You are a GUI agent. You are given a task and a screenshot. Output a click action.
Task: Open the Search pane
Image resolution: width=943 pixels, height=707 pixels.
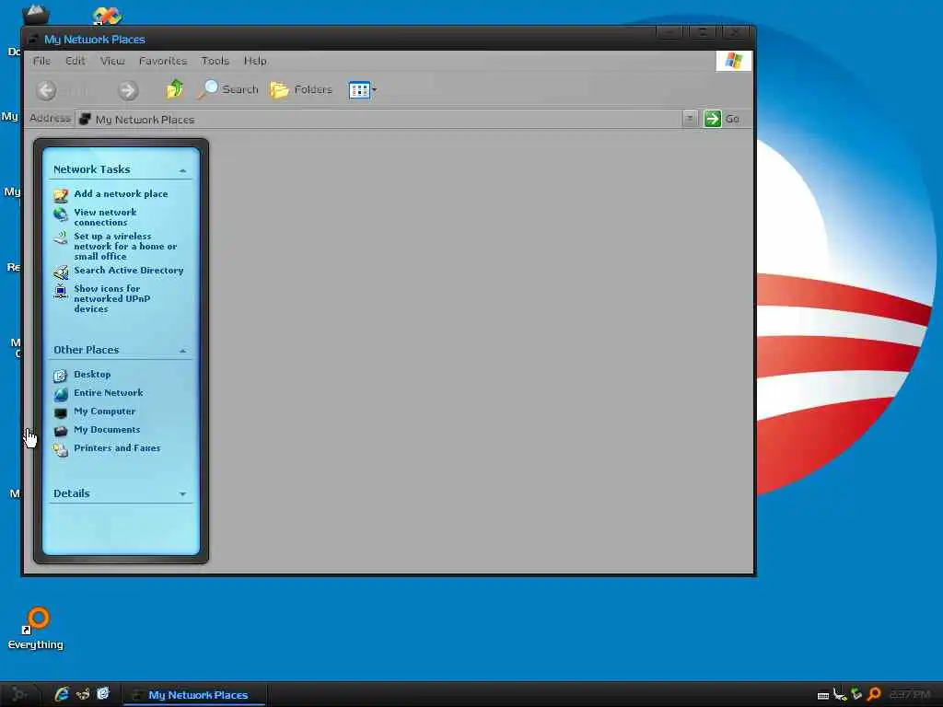point(228,89)
